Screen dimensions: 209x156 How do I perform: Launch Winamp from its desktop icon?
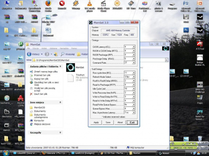[76, 5]
